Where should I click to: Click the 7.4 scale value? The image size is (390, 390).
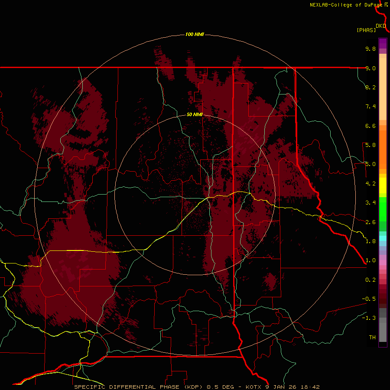370,107
